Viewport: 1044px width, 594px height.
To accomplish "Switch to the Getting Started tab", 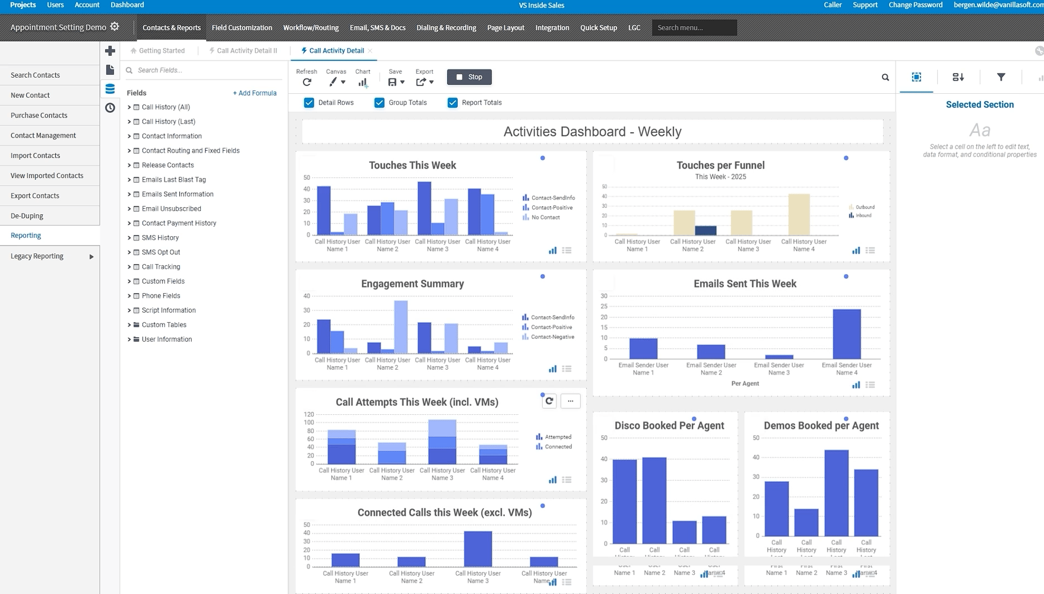I will (157, 51).
